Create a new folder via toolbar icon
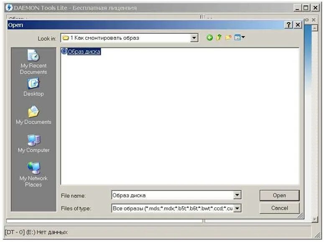 pyautogui.click(x=228, y=37)
